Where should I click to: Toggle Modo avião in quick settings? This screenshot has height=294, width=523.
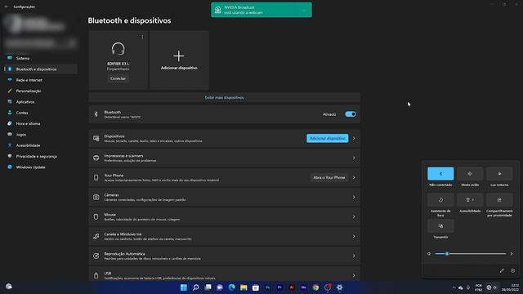click(470, 174)
